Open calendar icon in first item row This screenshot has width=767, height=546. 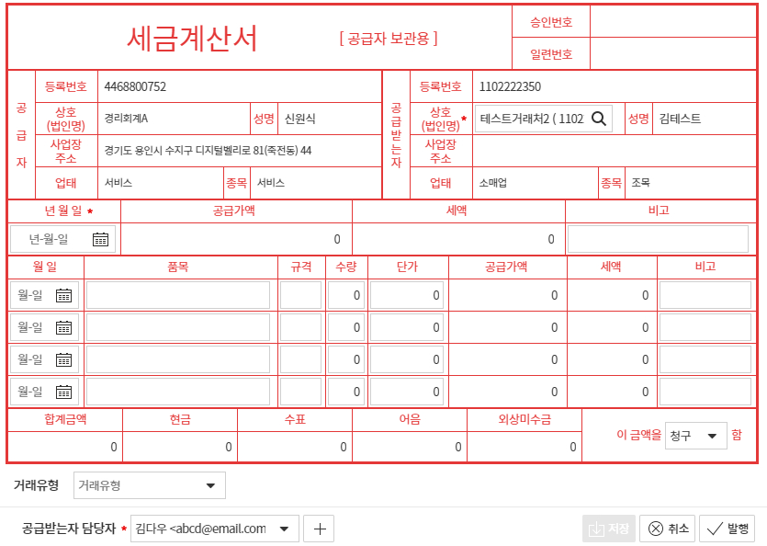pos(63,295)
